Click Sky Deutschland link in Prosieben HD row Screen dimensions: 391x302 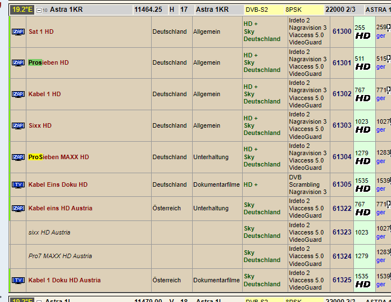pos(262,66)
